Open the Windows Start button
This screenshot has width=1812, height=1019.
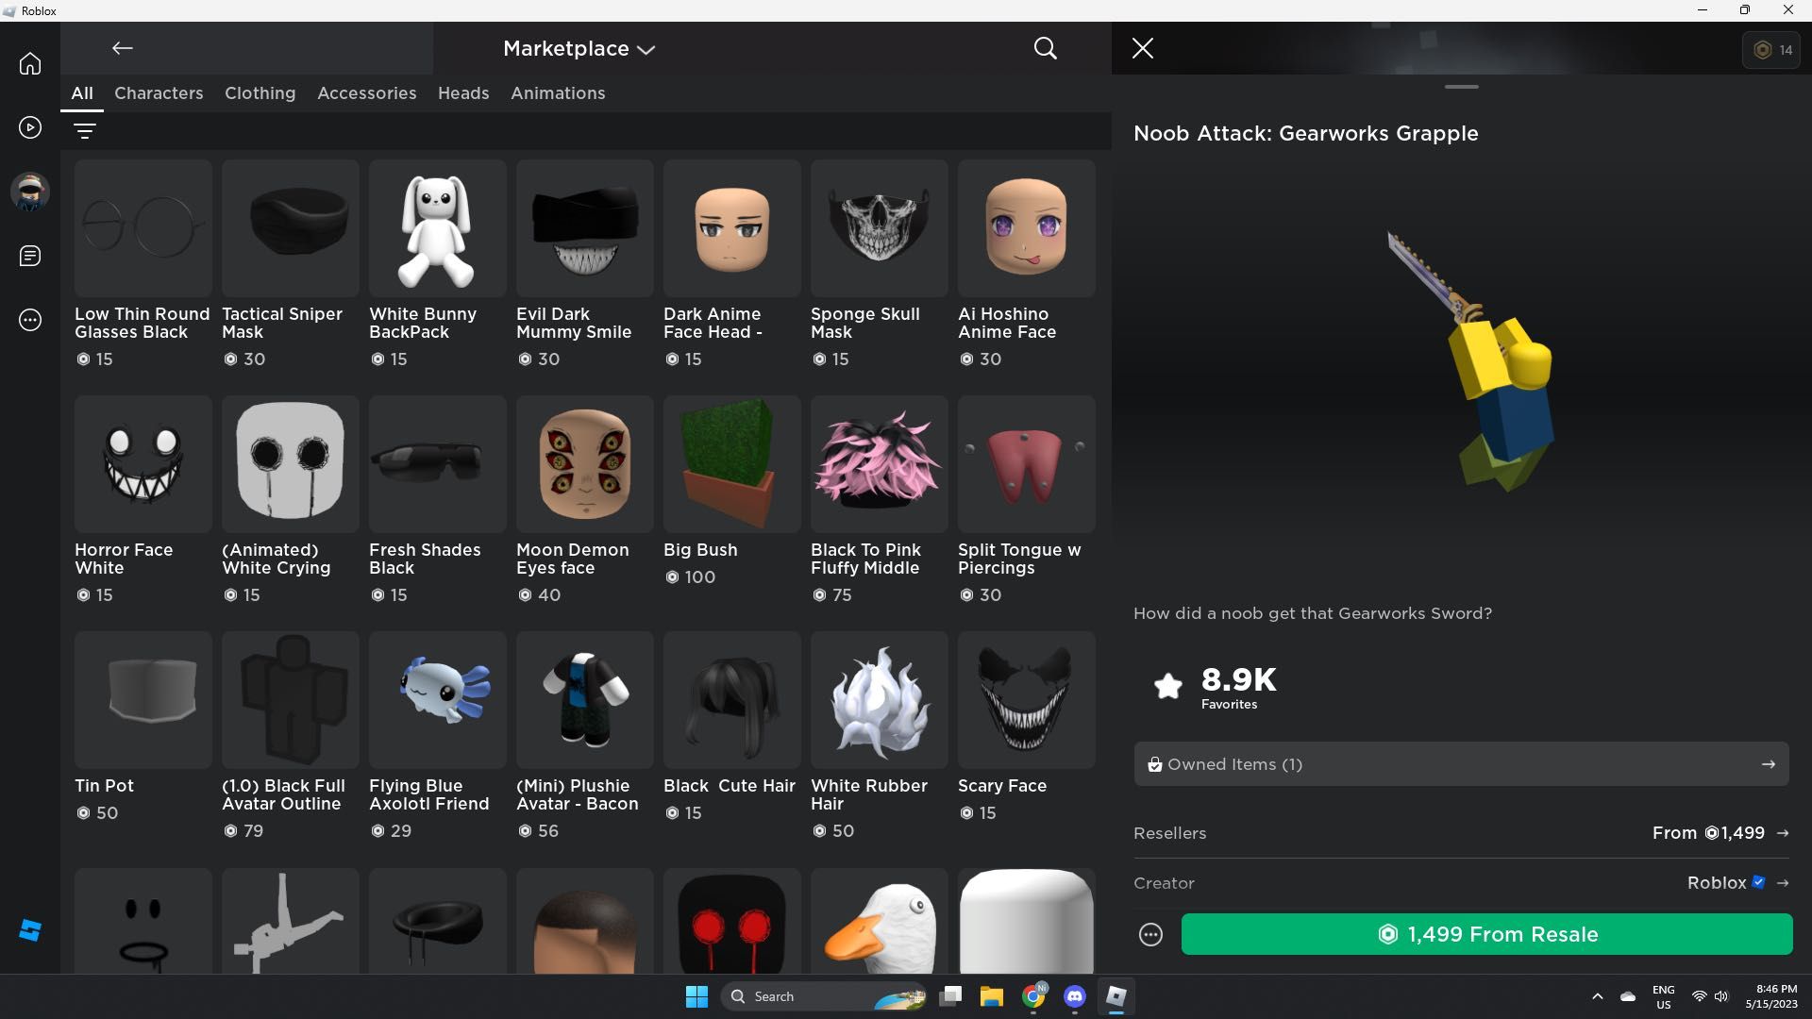click(x=696, y=996)
